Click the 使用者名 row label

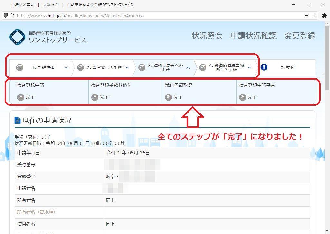pyautogui.click(x=26, y=224)
